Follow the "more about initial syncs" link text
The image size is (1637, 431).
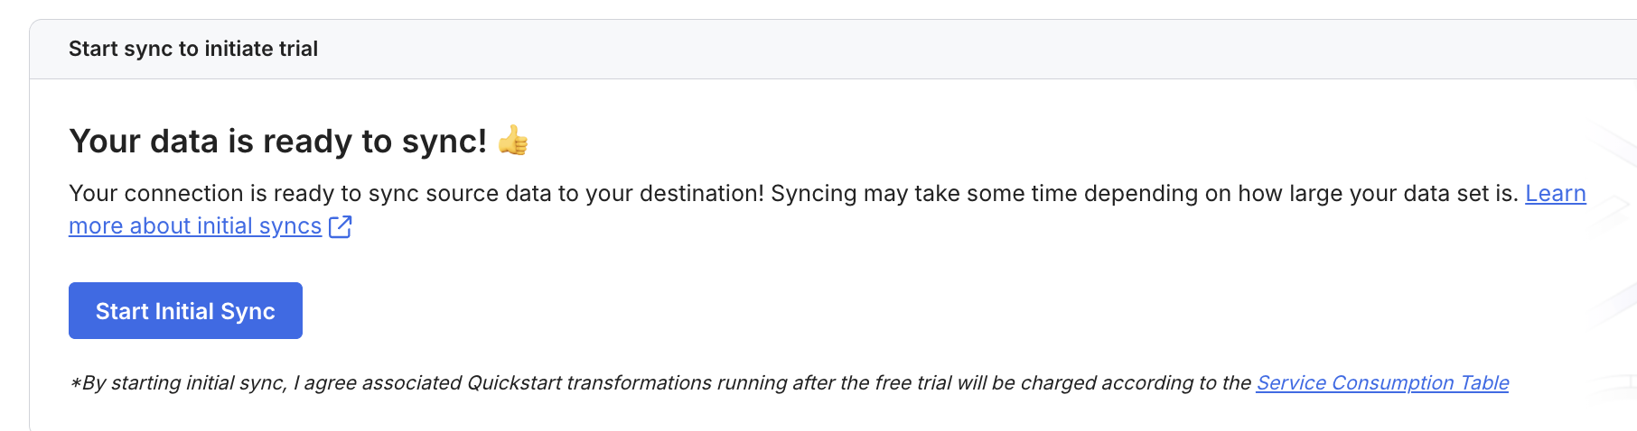(195, 226)
